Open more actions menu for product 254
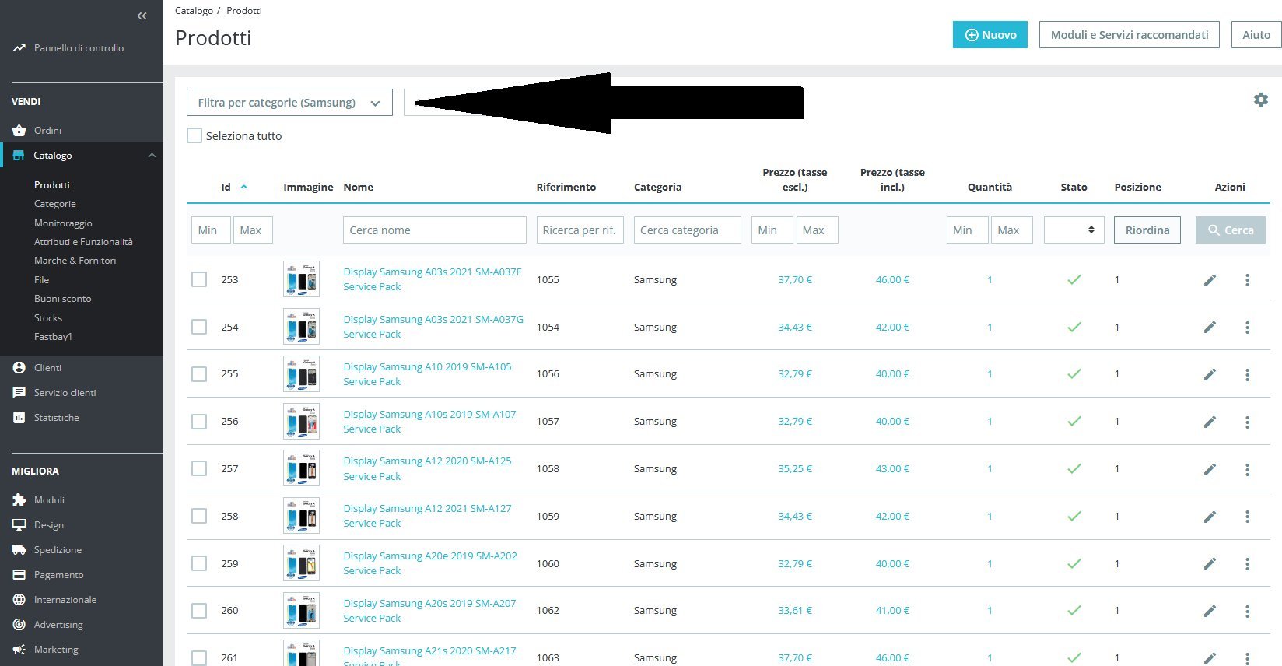1282x666 pixels. pos(1247,328)
